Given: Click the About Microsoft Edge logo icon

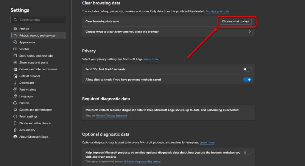Looking at the screenshot, I should 15,136.
